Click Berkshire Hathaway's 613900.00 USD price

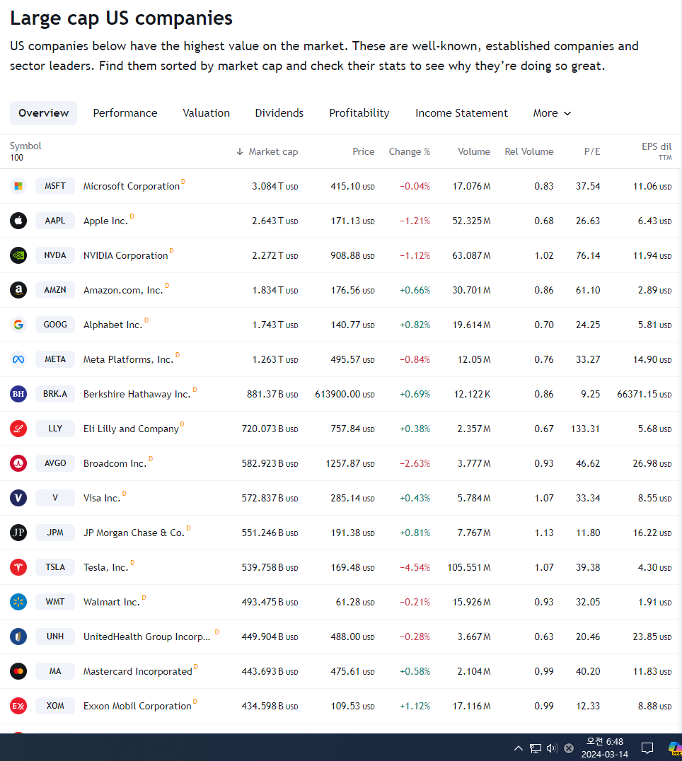pos(345,394)
